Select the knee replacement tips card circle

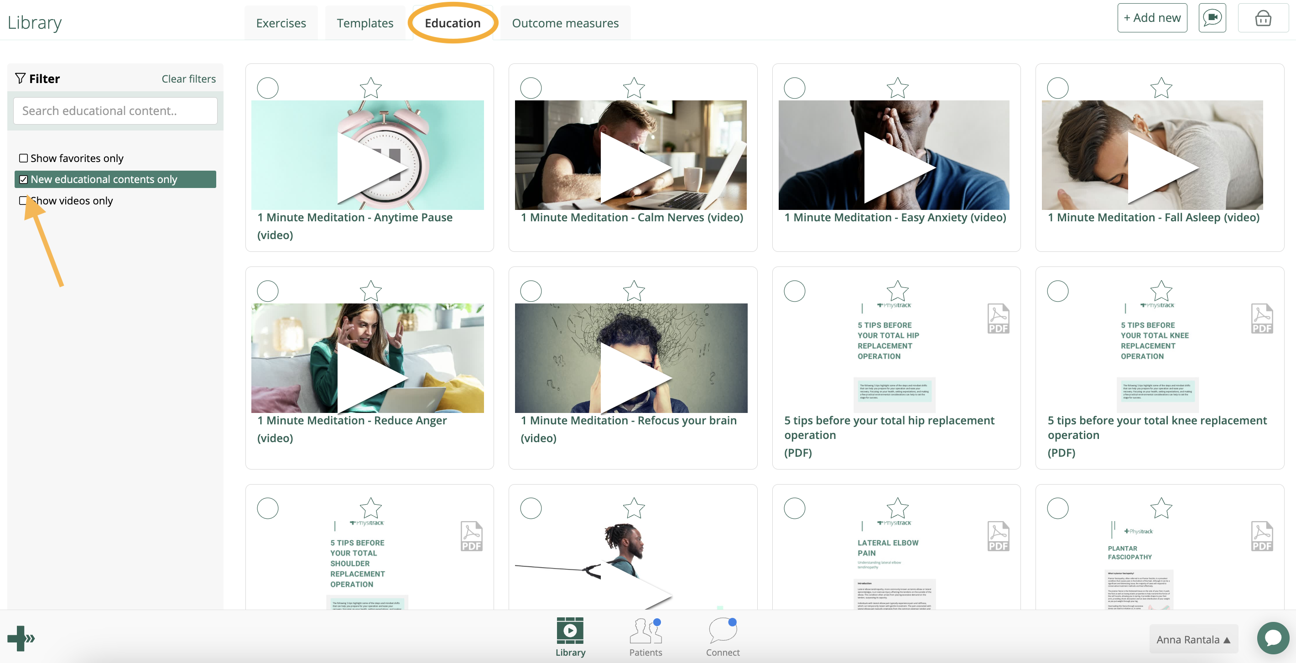pyautogui.click(x=1057, y=291)
